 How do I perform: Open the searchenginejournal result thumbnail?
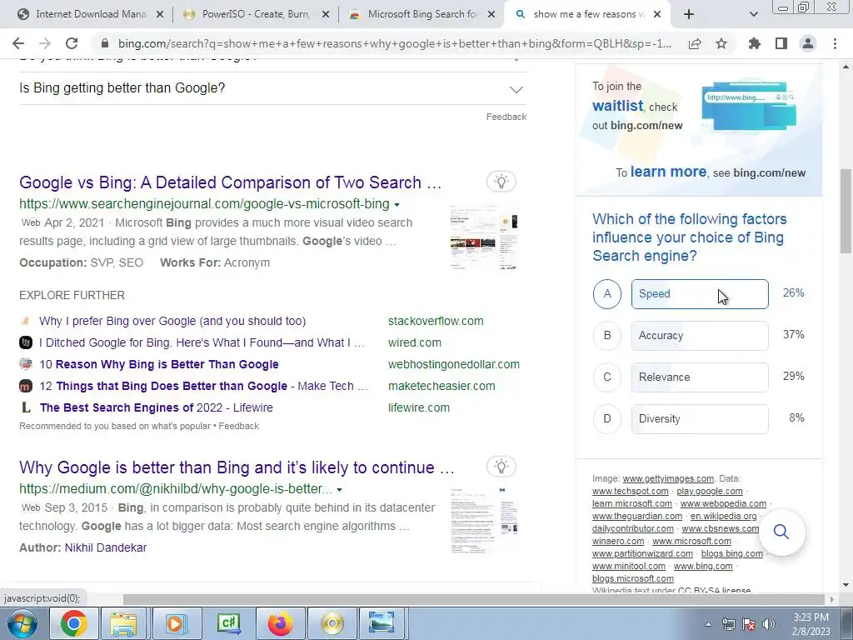point(484,237)
